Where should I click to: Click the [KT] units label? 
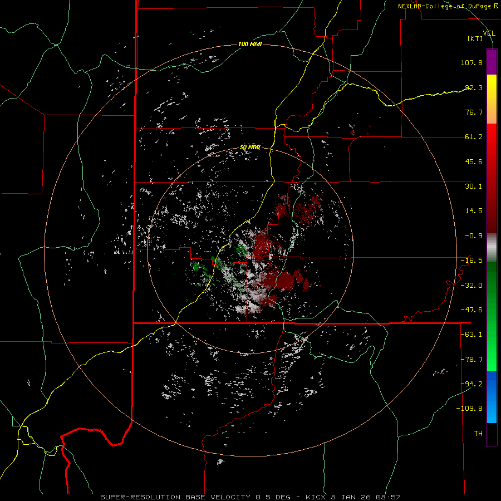pos(475,38)
